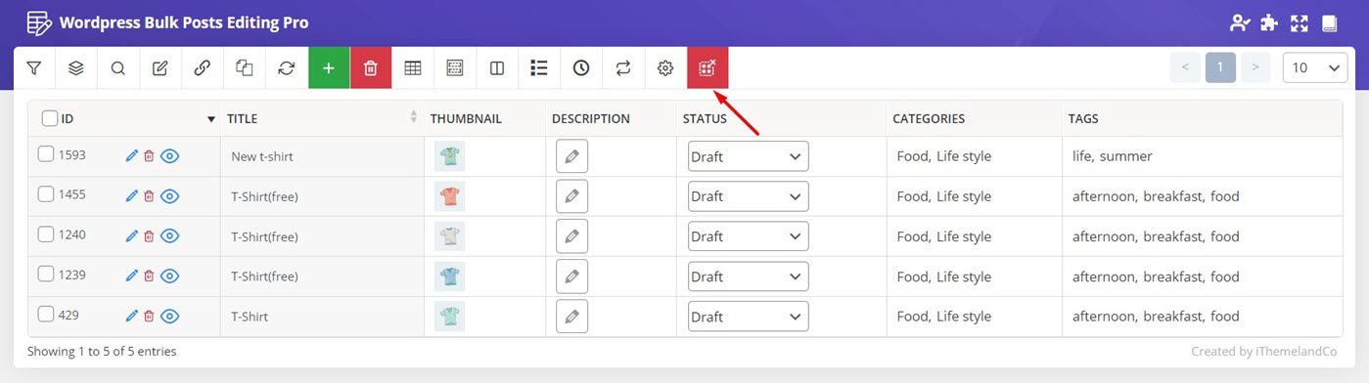Image resolution: width=1369 pixels, height=383 pixels.
Task: Click the refresh/reload toolbar icon
Action: pos(287,68)
